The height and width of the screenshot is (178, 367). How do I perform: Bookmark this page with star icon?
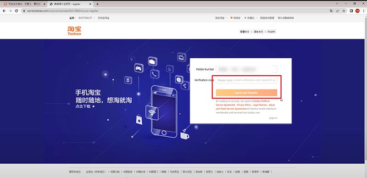click(x=344, y=11)
